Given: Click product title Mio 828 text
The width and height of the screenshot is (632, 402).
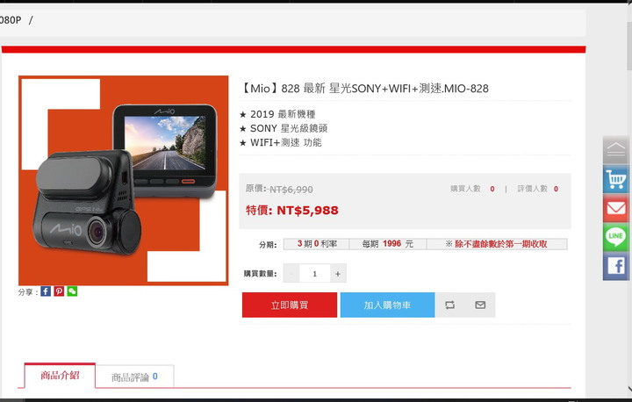Looking at the screenshot, I should click(x=364, y=89).
